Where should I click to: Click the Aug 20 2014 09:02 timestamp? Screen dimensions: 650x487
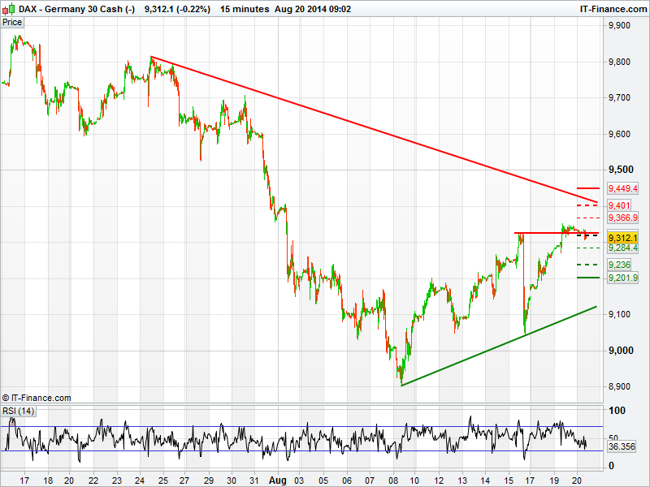click(x=313, y=9)
